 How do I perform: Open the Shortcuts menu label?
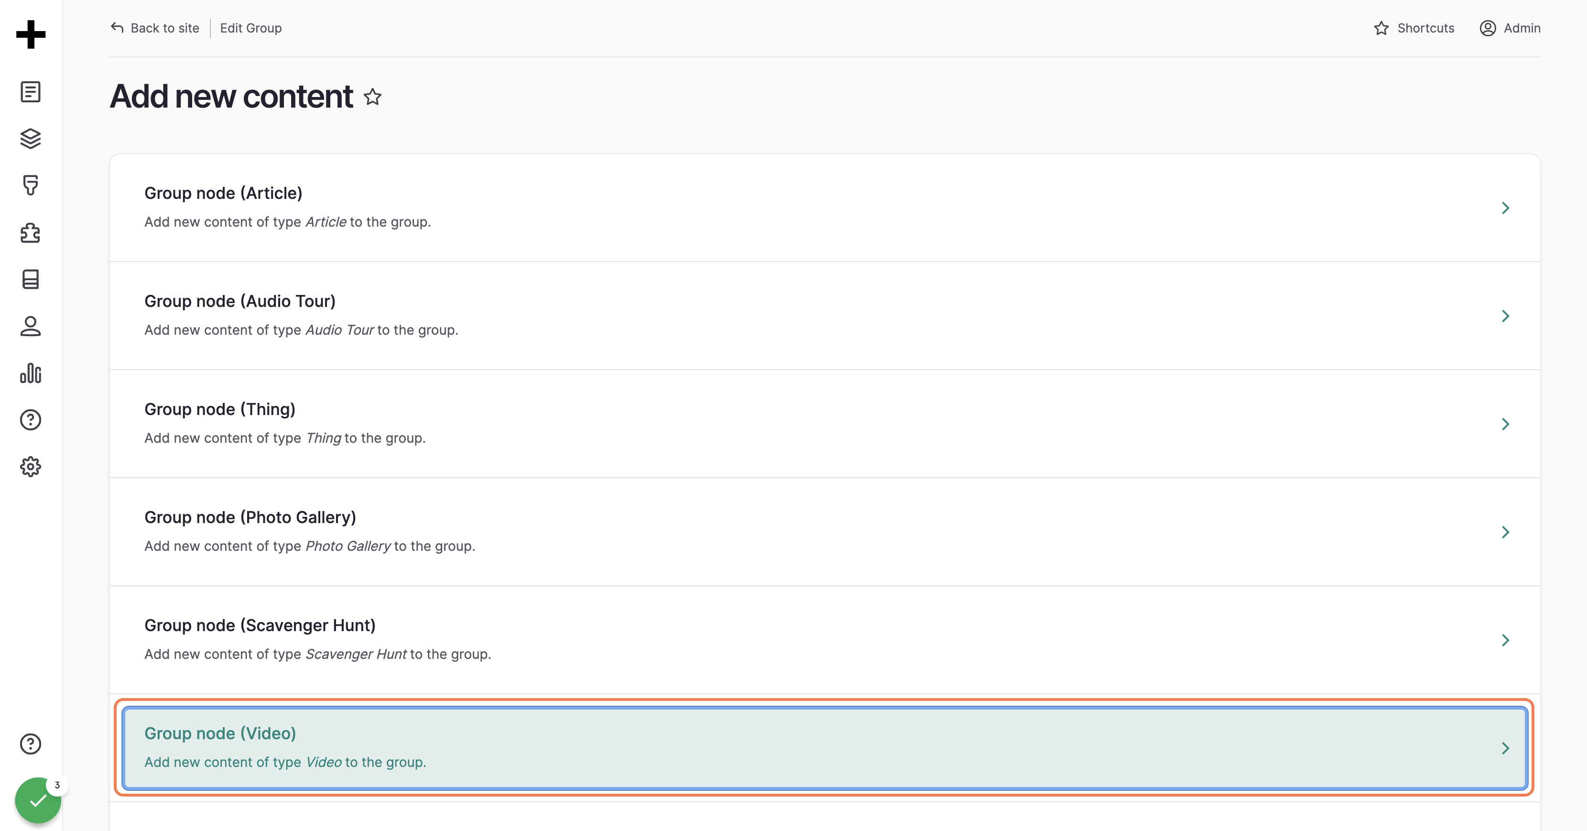click(x=1425, y=28)
